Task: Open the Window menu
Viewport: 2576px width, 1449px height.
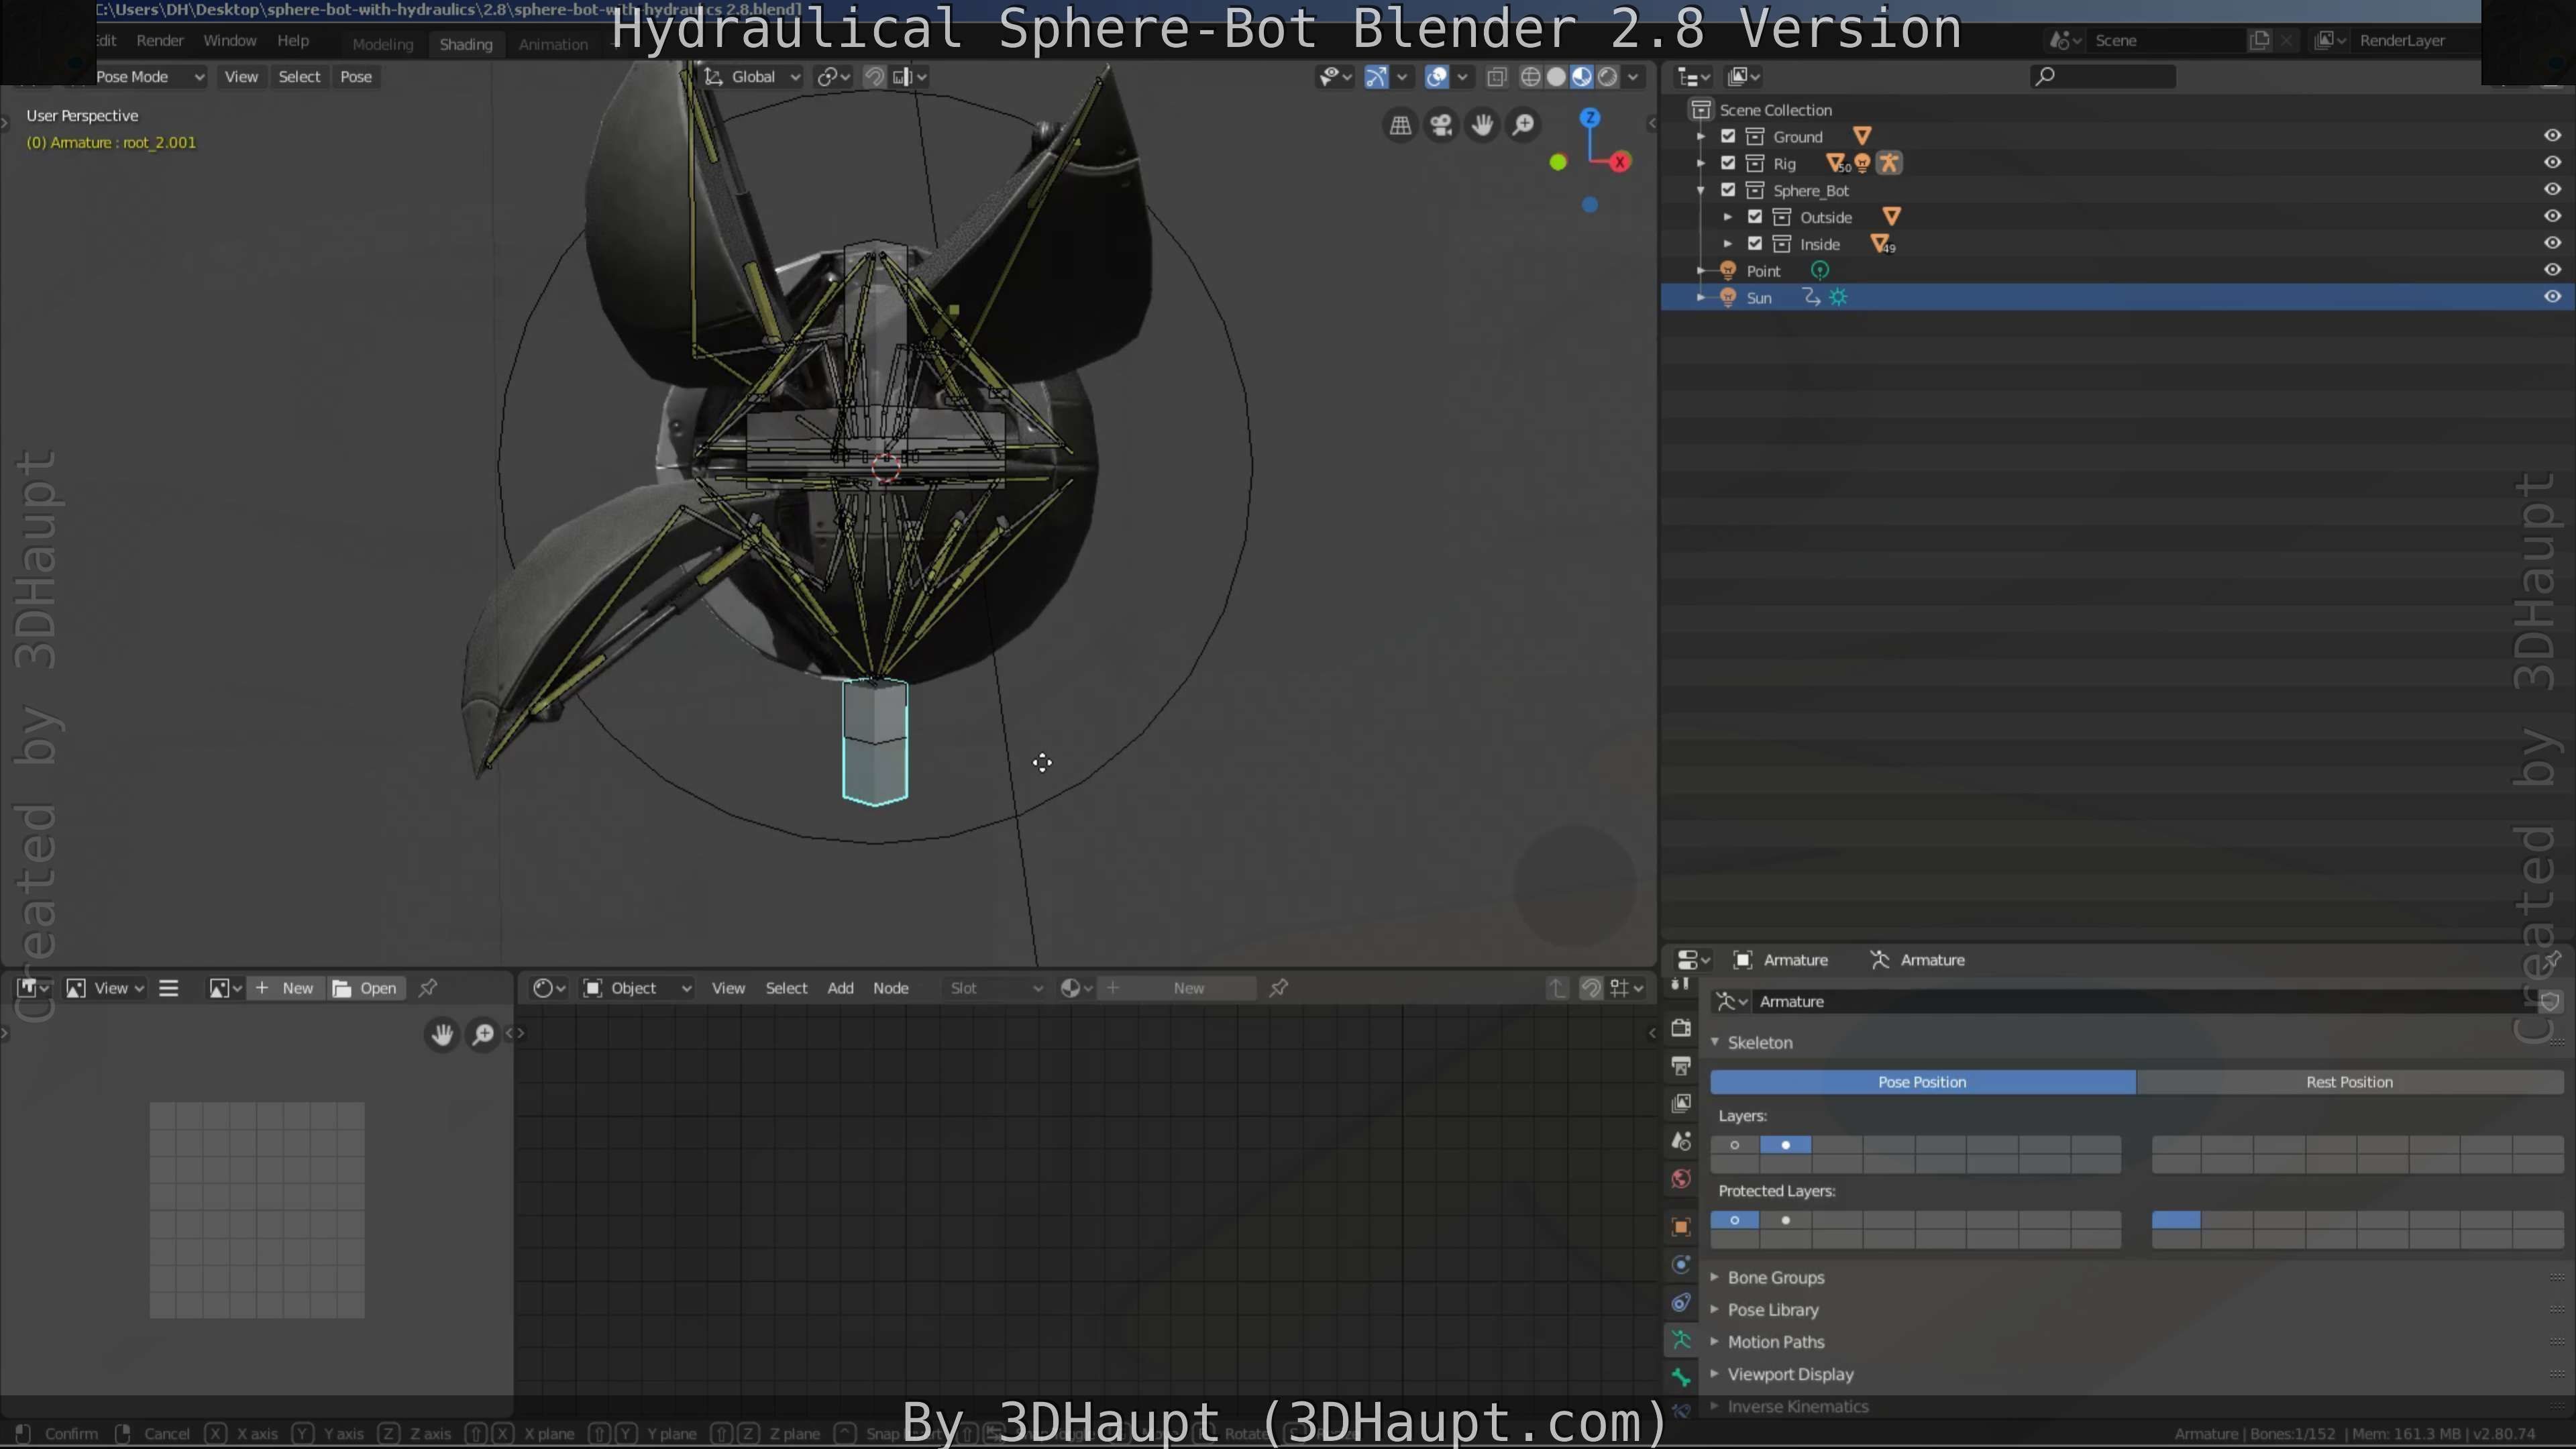Action: (x=230, y=41)
